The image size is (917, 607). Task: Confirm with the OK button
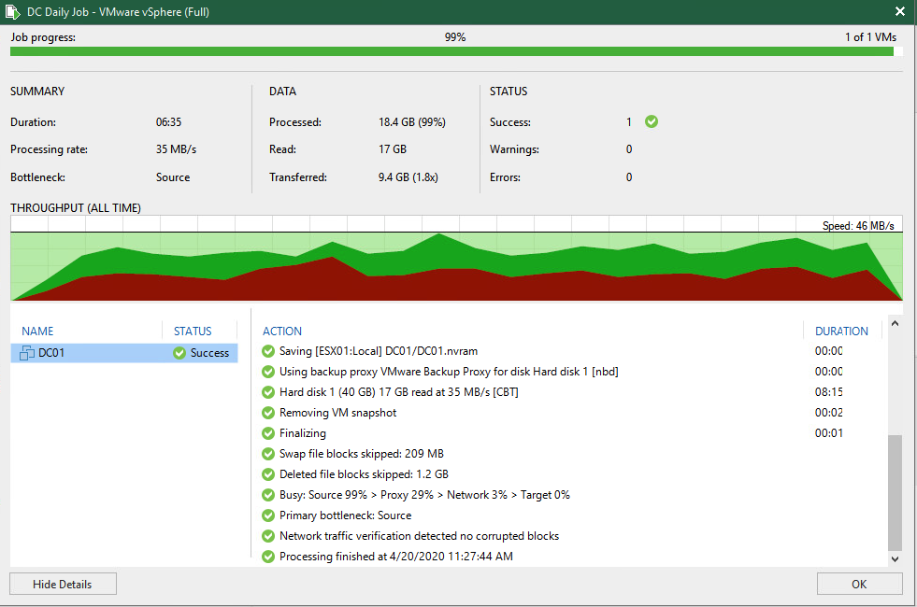[x=859, y=584]
